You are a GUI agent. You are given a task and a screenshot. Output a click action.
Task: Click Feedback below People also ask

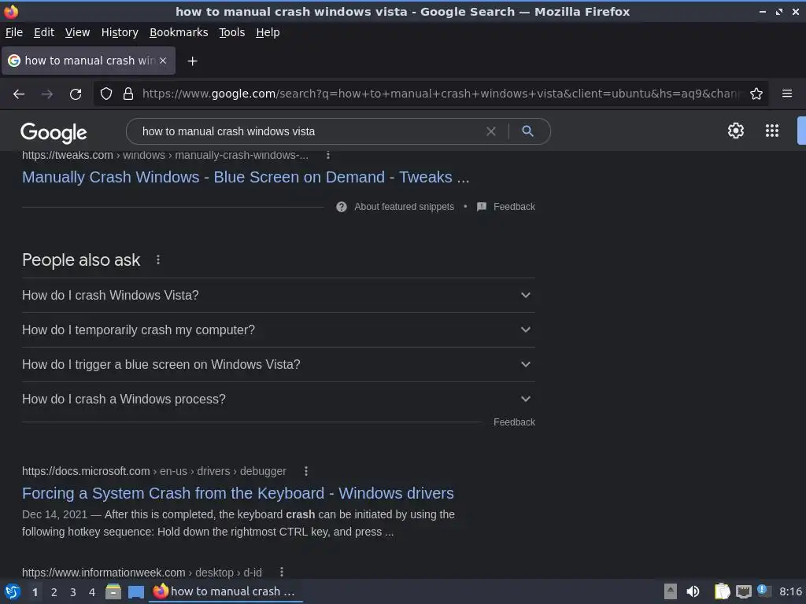click(x=514, y=422)
